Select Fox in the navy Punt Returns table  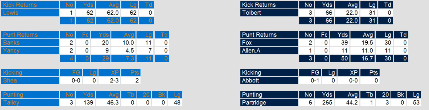click(x=247, y=43)
